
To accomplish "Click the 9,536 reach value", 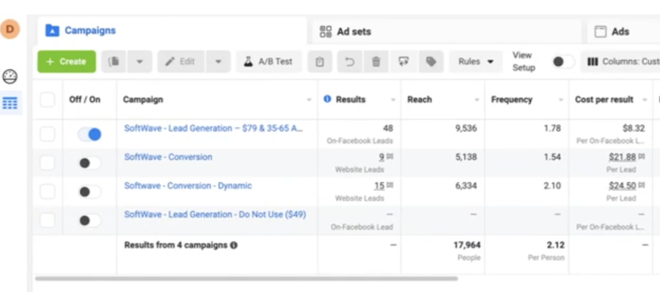I will pos(466,128).
